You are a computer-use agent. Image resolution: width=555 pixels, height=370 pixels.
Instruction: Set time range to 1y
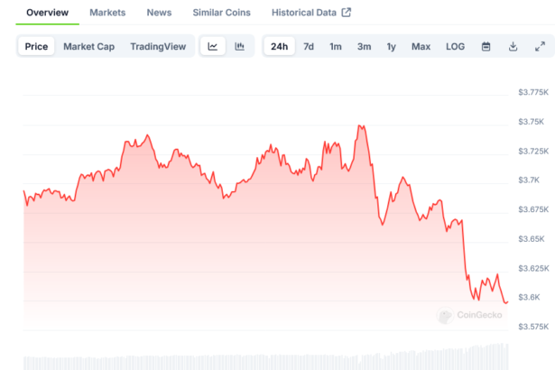tap(391, 47)
